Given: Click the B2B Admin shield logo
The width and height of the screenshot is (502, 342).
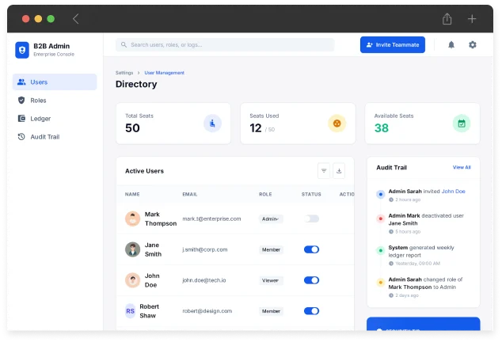Looking at the screenshot, I should pyautogui.click(x=22, y=49).
